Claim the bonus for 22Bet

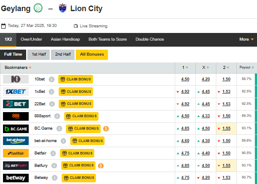[76, 104]
